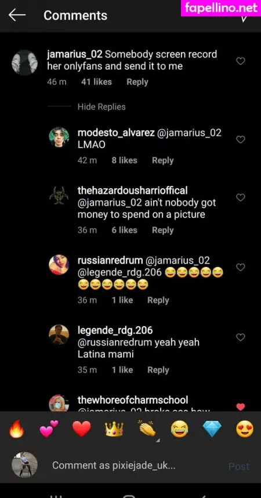Reply to thehazardousharrioffical's comment
Screen dimensions: 261x498
pyautogui.click(x=162, y=230)
